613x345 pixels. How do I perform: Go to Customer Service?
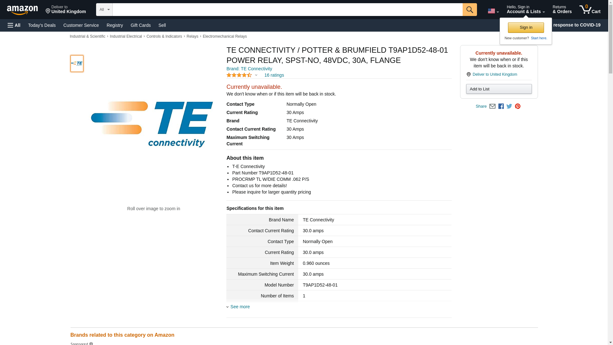click(81, 25)
